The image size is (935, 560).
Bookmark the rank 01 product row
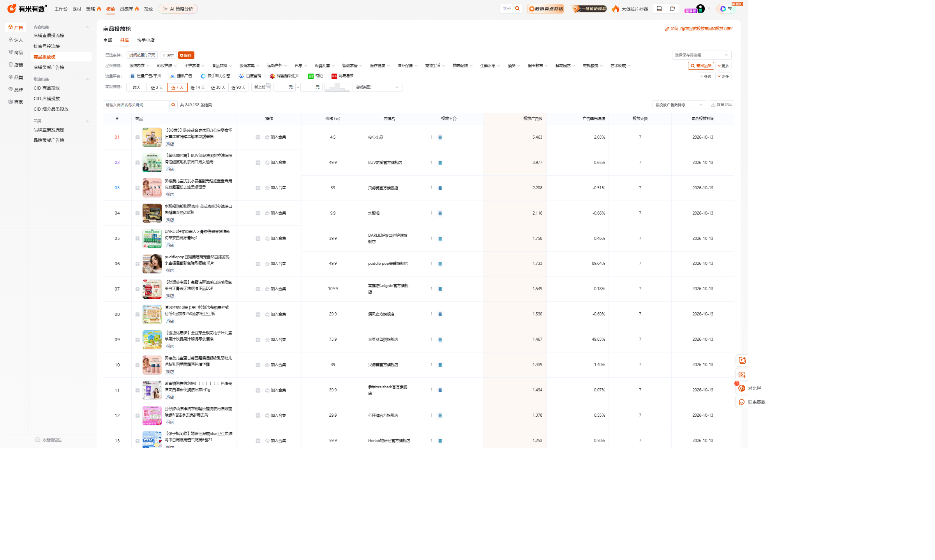[138, 137]
